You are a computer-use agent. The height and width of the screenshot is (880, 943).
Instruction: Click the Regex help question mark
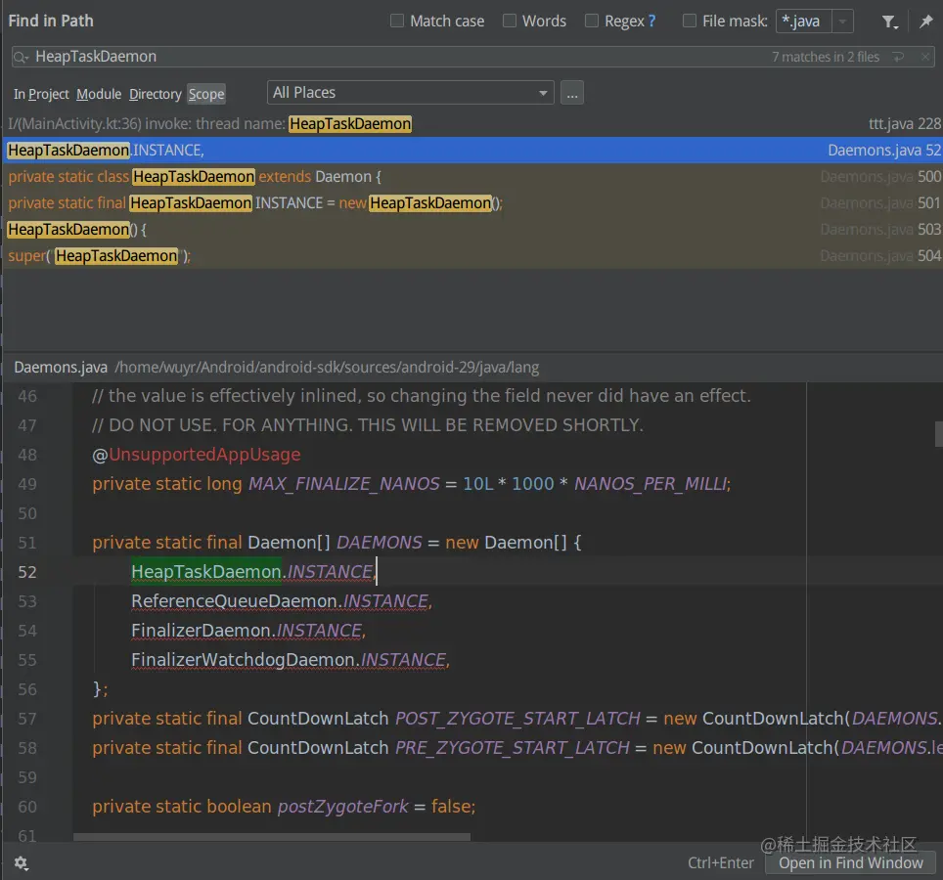pyautogui.click(x=652, y=21)
